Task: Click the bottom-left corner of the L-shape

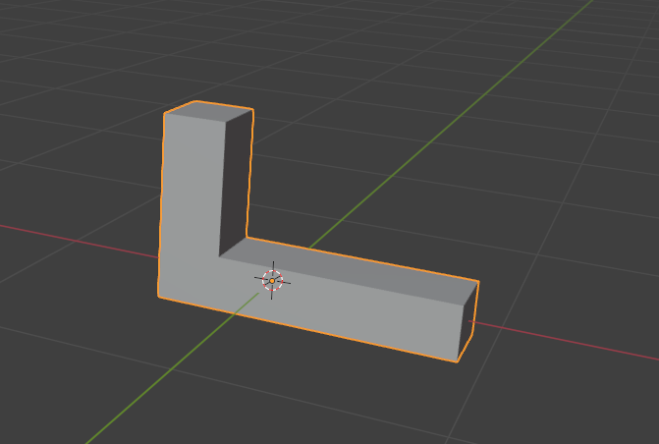Action: pos(158,295)
